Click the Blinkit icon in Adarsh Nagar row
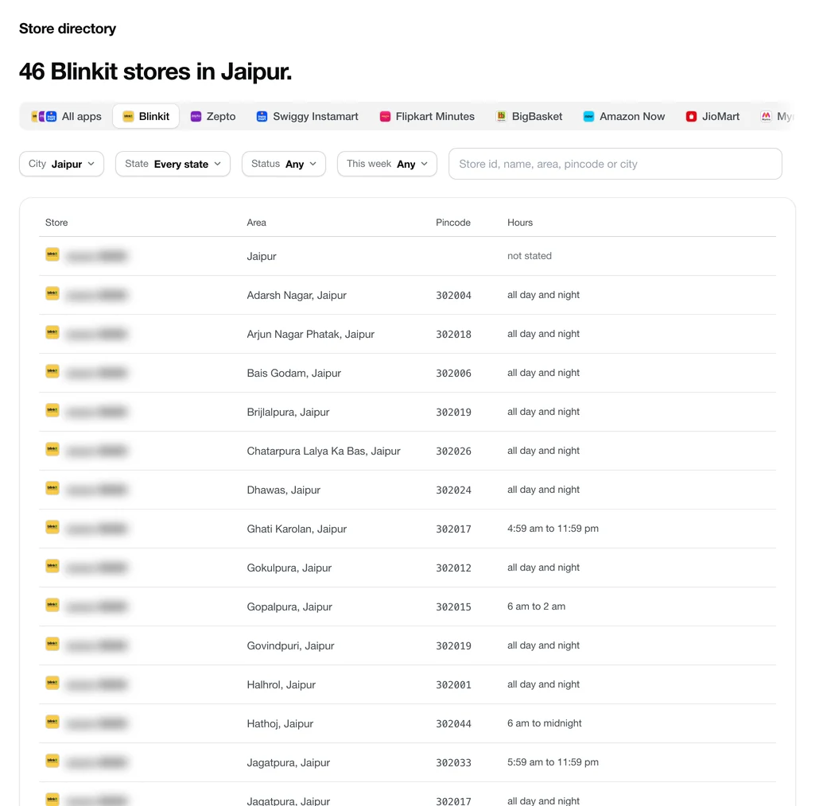 tap(52, 293)
